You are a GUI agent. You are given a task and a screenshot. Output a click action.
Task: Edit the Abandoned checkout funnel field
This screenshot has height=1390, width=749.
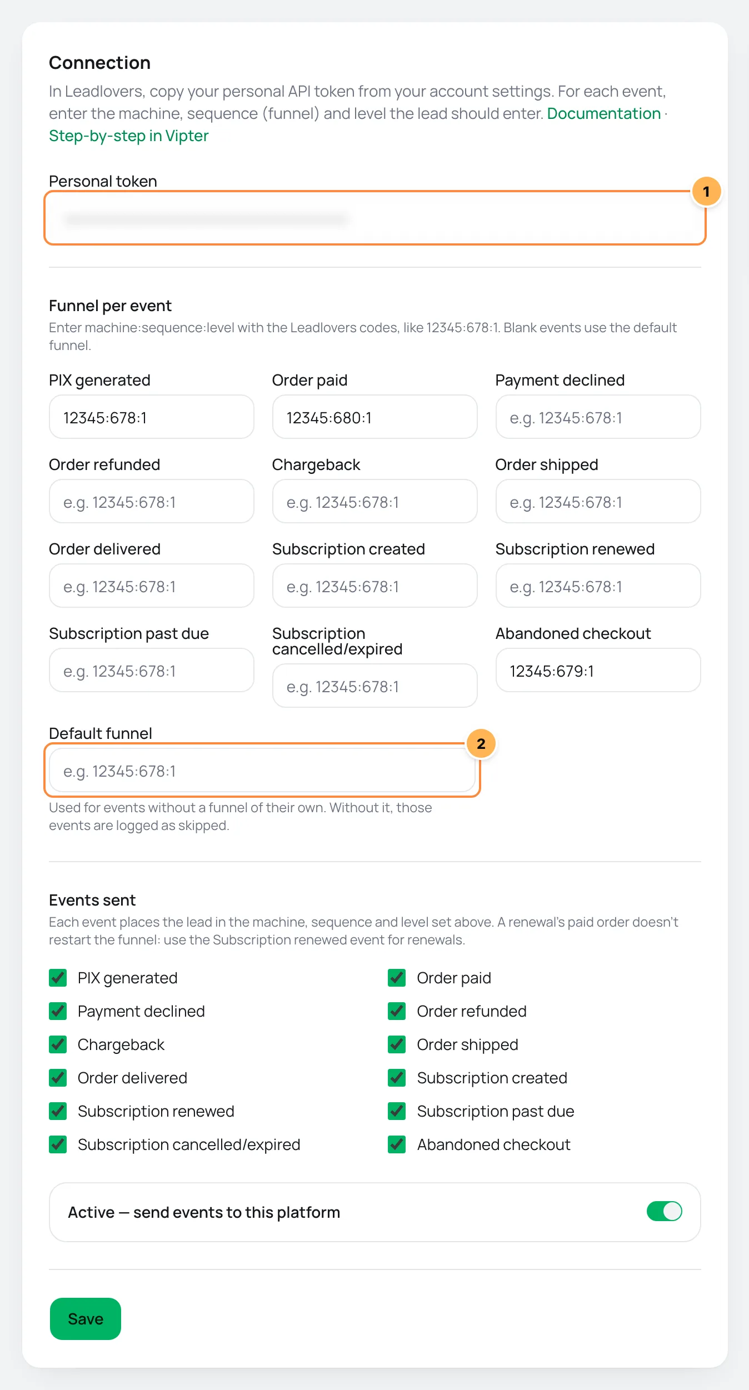pos(598,671)
